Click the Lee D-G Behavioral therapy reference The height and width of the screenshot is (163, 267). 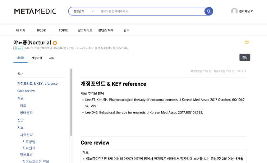coord(144,112)
